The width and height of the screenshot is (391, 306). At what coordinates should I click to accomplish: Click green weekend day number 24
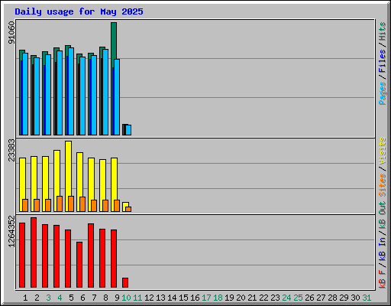click(286, 298)
